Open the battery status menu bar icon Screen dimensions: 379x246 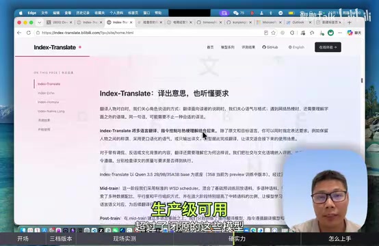click(291, 13)
